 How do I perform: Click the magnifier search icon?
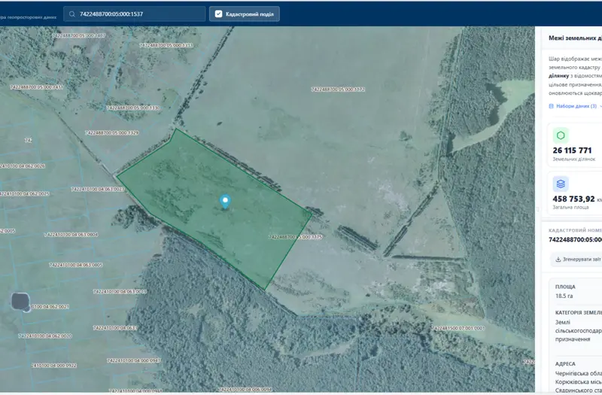tap(71, 14)
